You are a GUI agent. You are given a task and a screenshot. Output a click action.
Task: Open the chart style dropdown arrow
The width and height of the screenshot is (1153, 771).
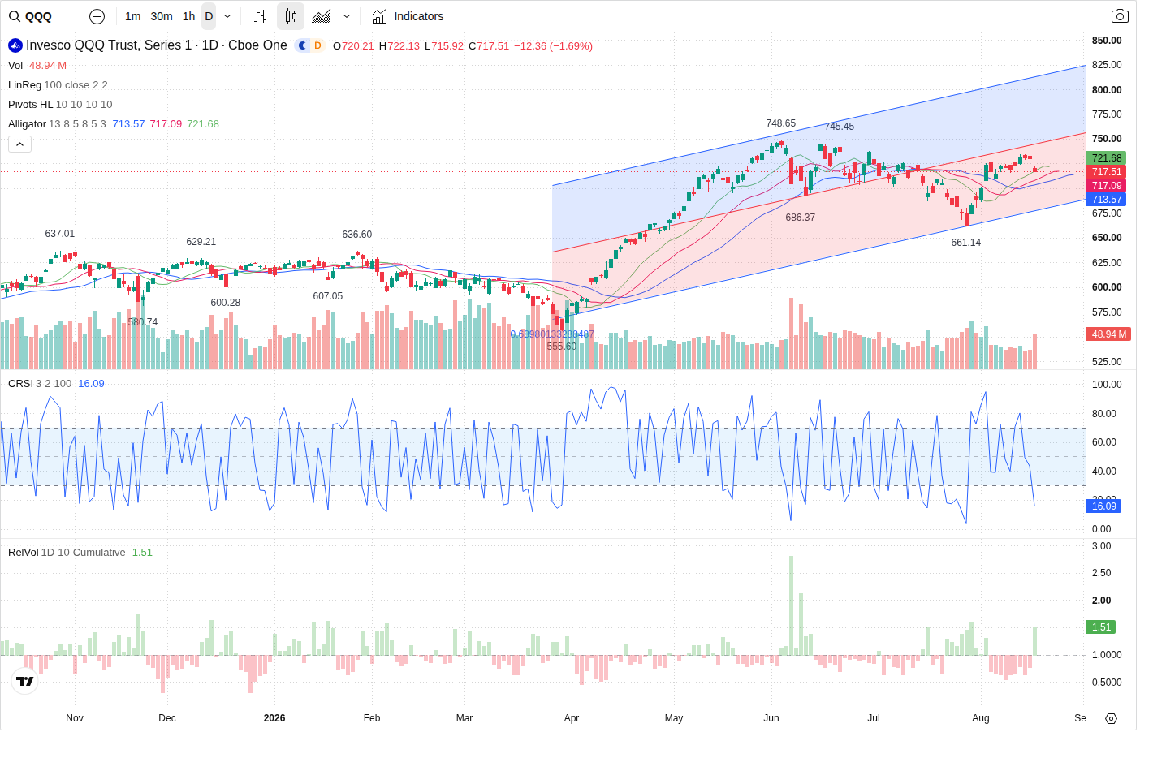point(347,16)
